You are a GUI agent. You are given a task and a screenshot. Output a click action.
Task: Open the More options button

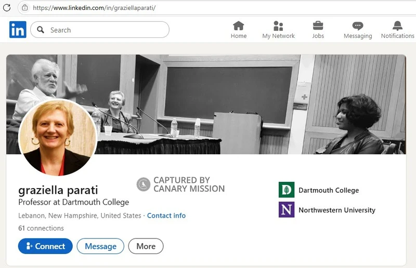pyautogui.click(x=146, y=246)
